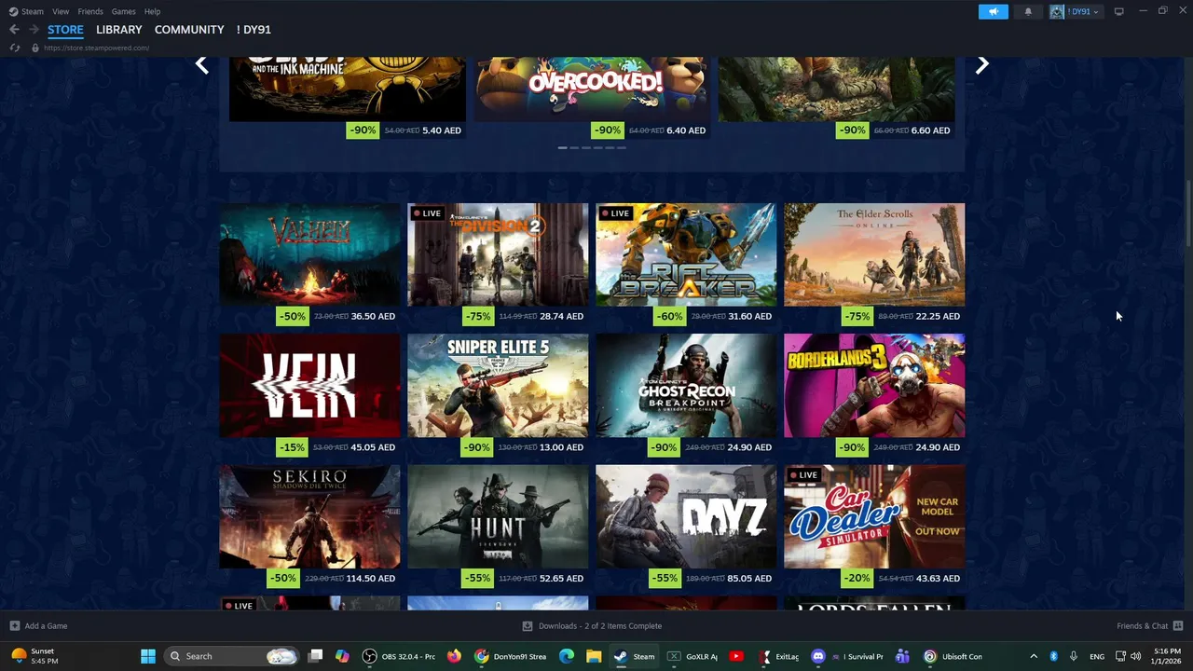Click Sekiro price 114.50 AED
The image size is (1193, 671).
point(372,578)
